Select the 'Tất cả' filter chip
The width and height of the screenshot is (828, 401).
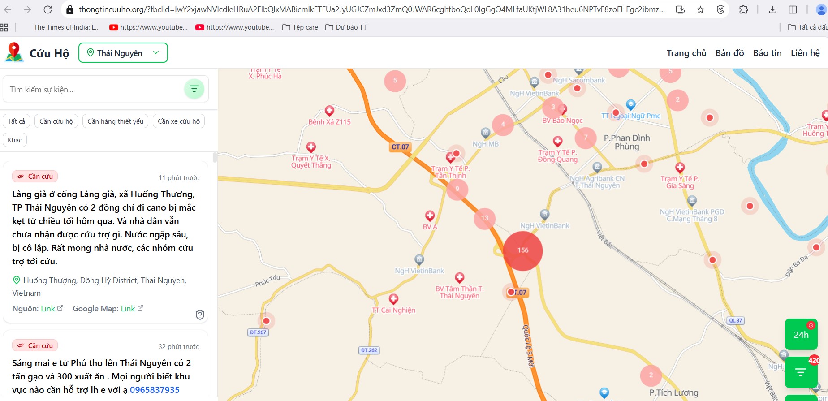click(x=17, y=121)
